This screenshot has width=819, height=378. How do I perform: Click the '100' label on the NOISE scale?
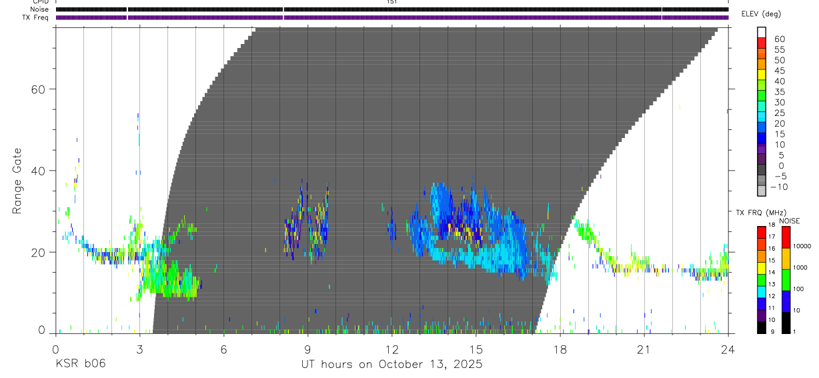coord(800,289)
